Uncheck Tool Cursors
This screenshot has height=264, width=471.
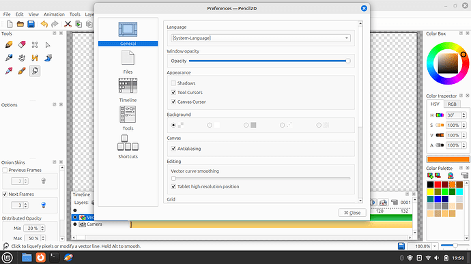point(173,93)
